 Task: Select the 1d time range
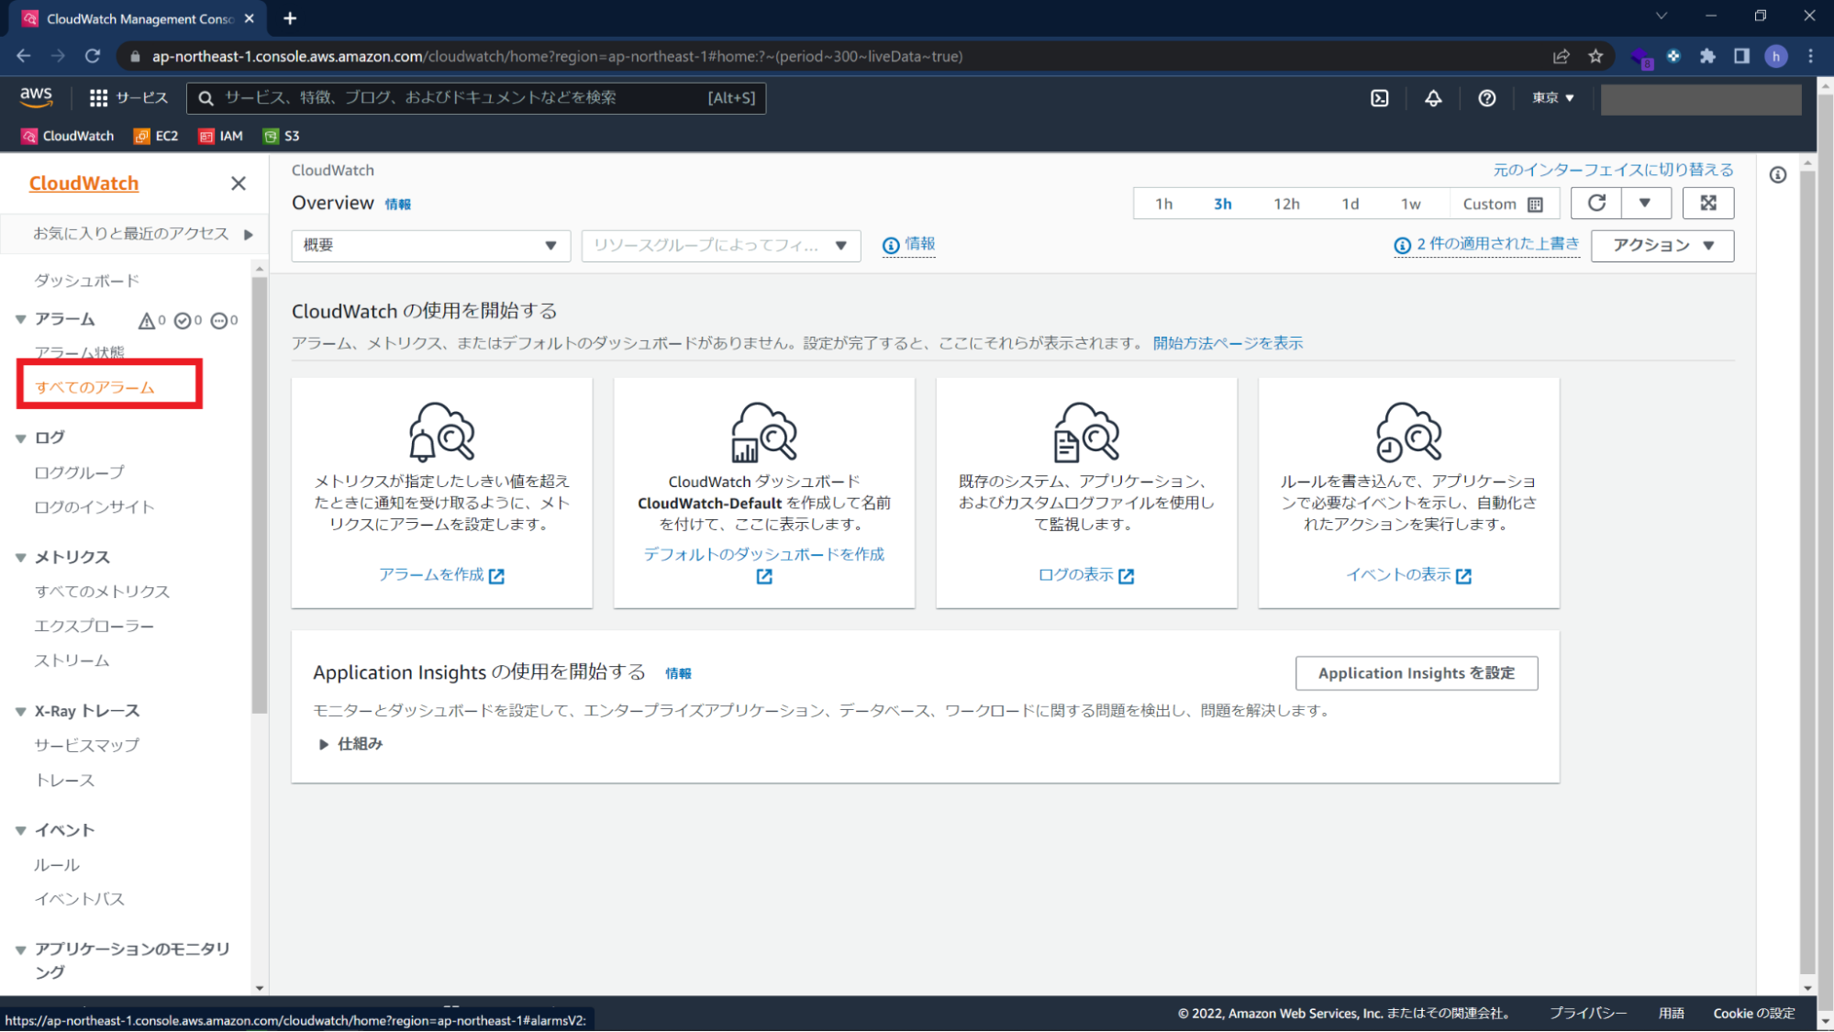[x=1350, y=204]
